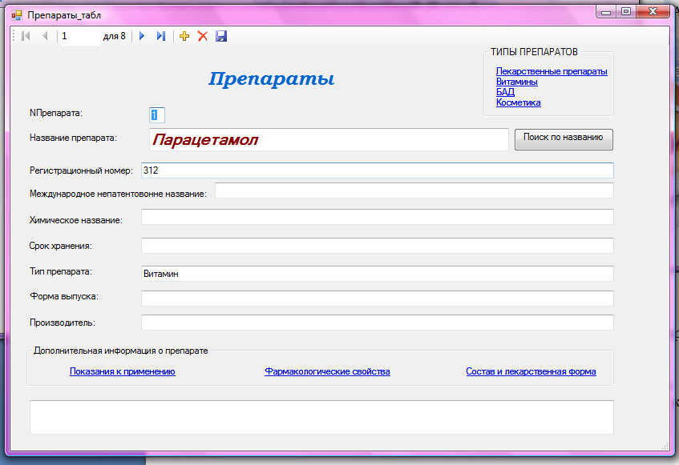This screenshot has width=679, height=465.
Task: Click the Производитель field
Action: [377, 322]
